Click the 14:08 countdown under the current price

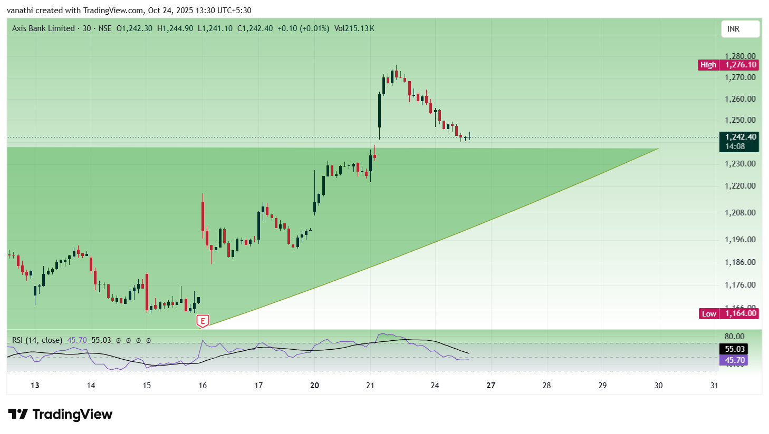(x=735, y=146)
